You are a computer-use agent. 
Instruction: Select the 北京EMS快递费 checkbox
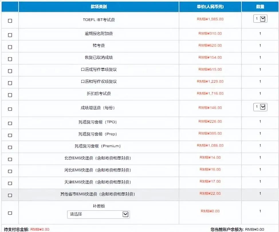point(10,159)
